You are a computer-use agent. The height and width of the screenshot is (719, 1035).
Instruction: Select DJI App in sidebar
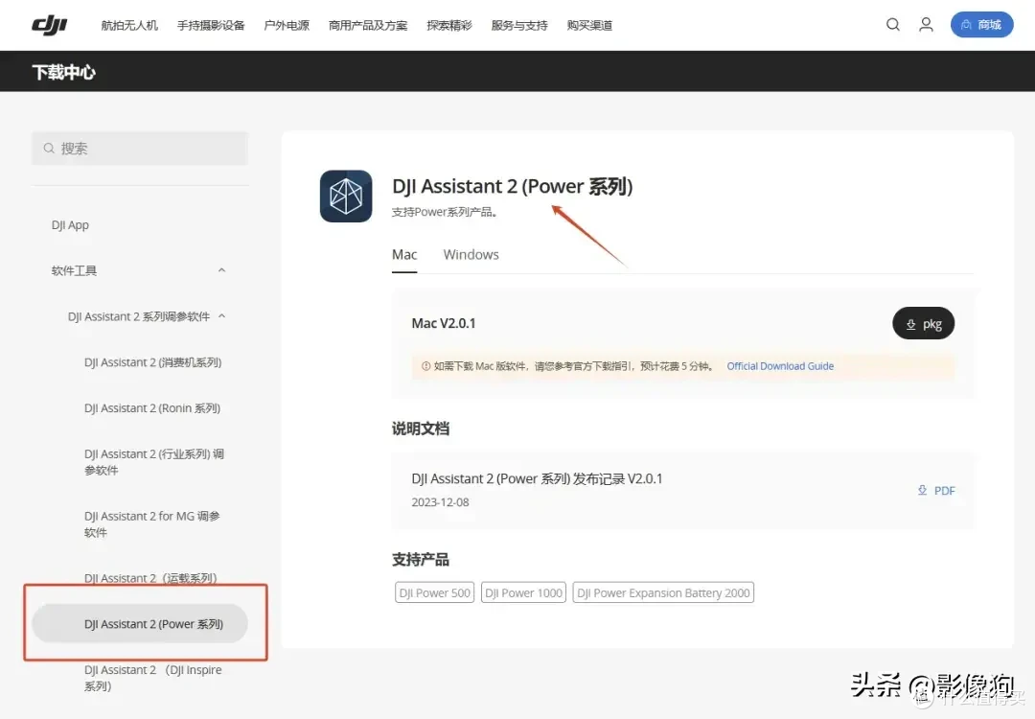[70, 225]
